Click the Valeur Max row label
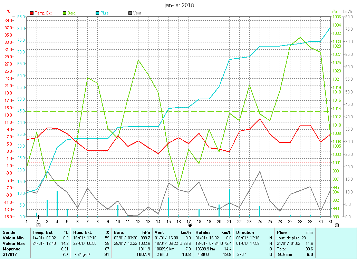 pos(13,243)
